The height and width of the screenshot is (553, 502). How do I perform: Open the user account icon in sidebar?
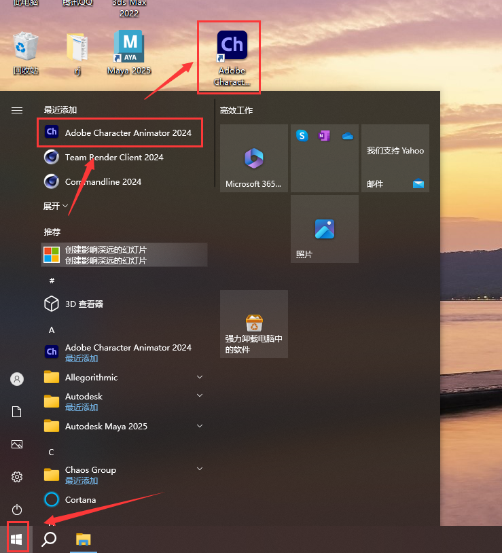coord(17,379)
